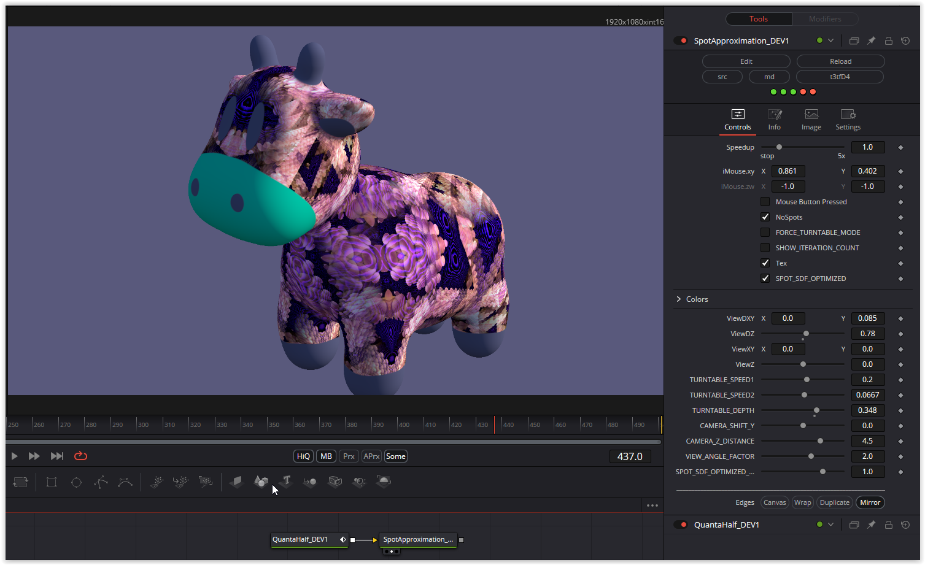925x565 pixels.
Task: Lock the SpotApproximation_DEV1 node
Action: click(x=888, y=41)
